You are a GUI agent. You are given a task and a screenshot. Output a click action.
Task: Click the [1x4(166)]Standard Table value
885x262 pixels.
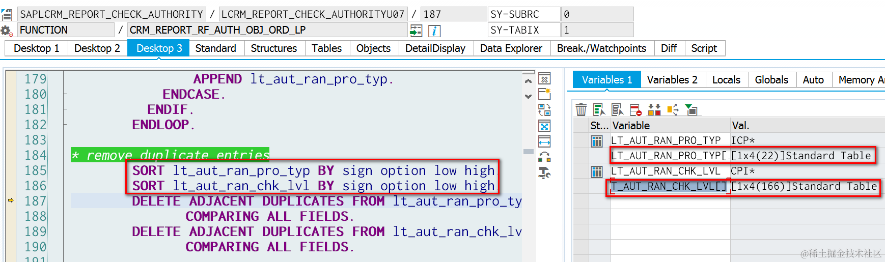pos(804,186)
